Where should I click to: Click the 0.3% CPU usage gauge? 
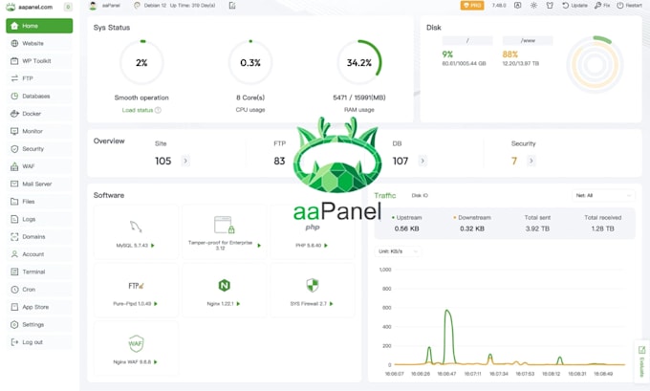pyautogui.click(x=250, y=62)
